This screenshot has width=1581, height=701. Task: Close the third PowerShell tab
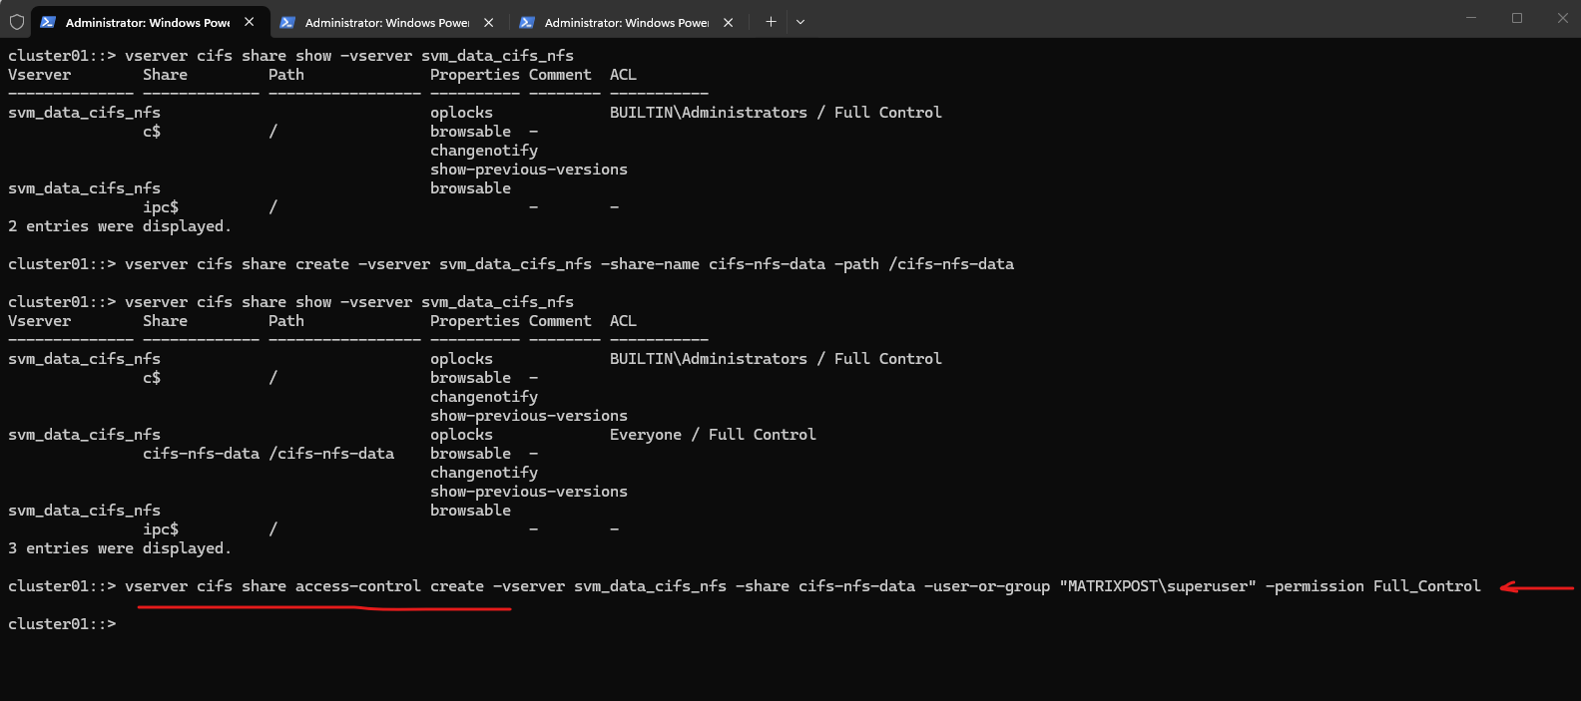click(729, 22)
